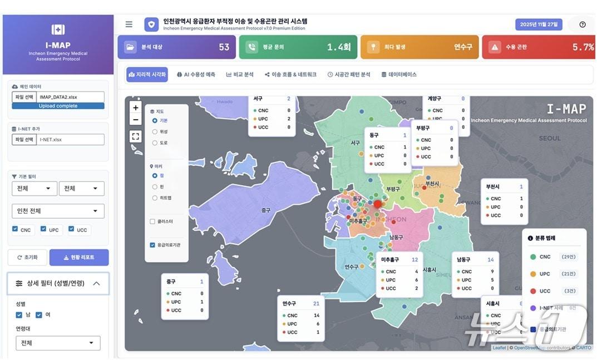Click the shield logo next to the system title

coord(151,24)
